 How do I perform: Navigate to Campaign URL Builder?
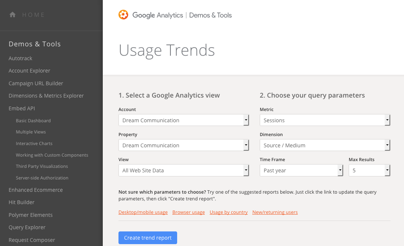(36, 83)
